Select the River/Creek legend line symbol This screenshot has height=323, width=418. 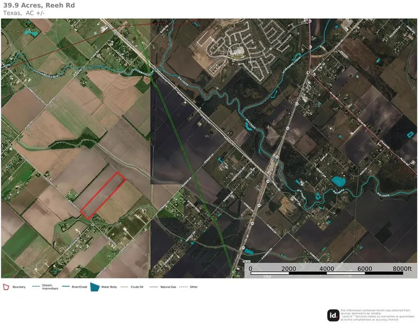coord(66,287)
